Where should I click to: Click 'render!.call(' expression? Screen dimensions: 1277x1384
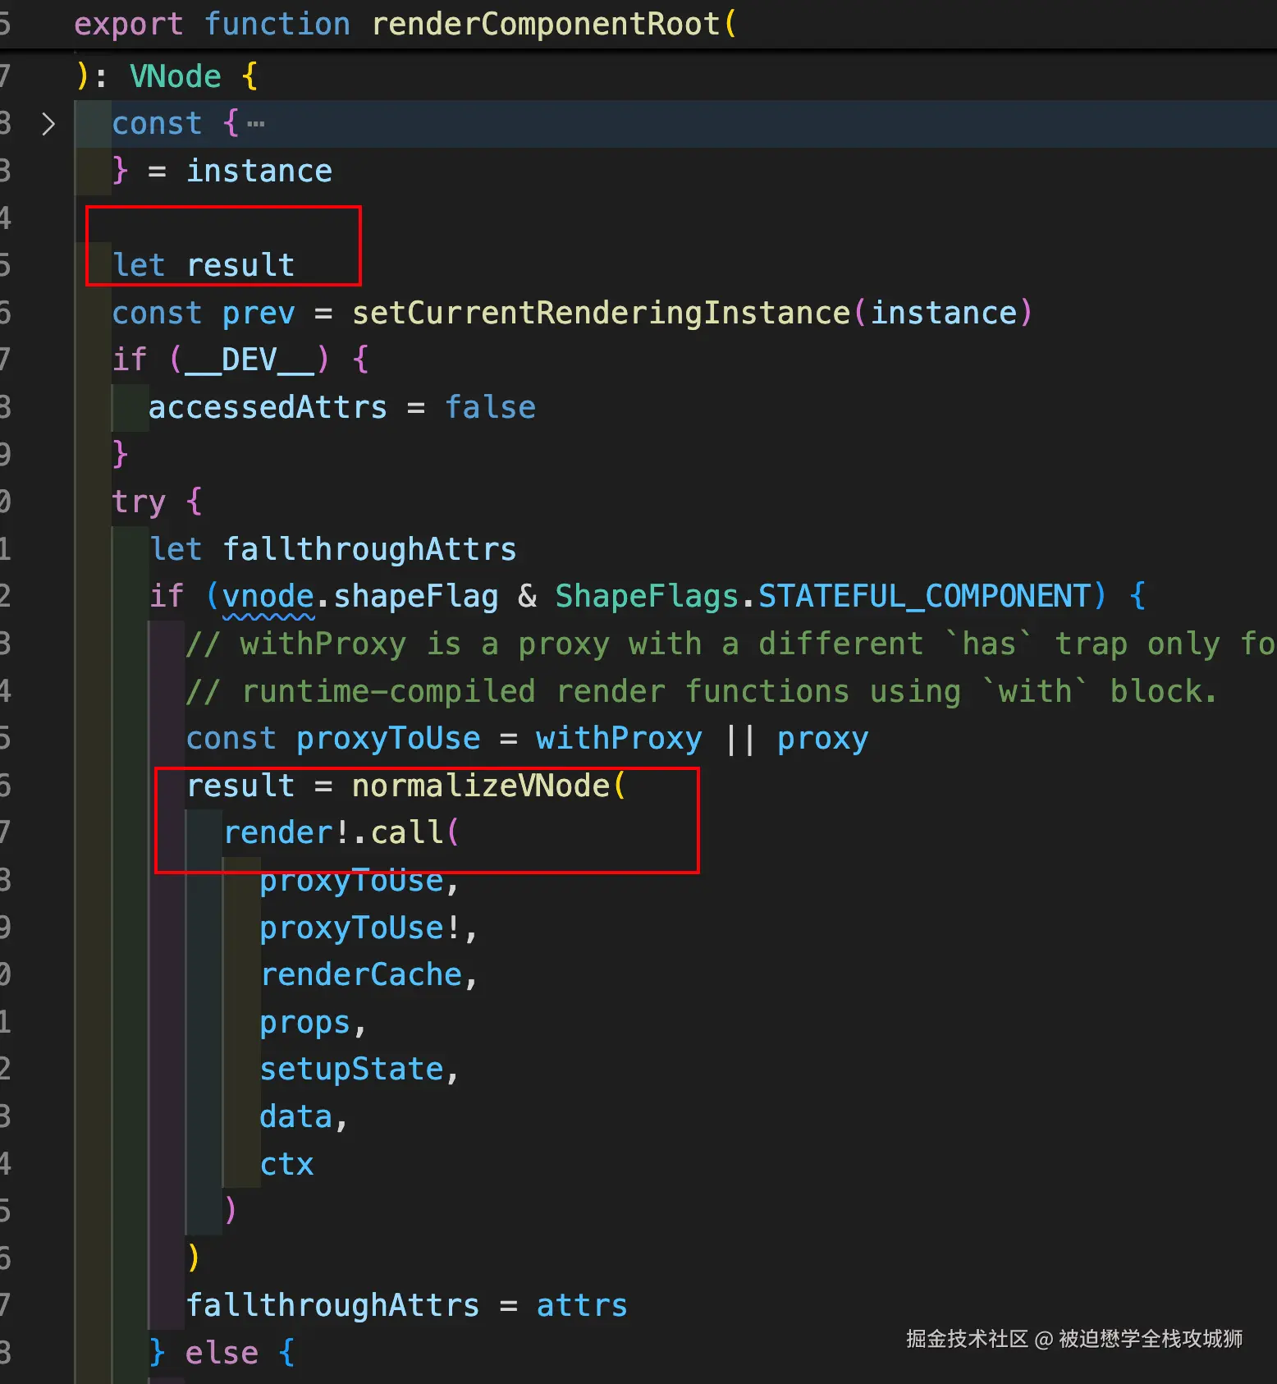pos(342,833)
